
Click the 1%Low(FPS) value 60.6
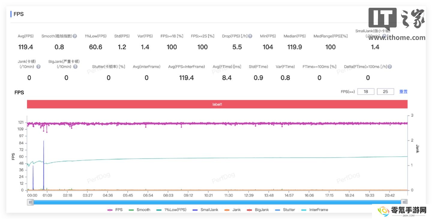pyautogui.click(x=96, y=47)
